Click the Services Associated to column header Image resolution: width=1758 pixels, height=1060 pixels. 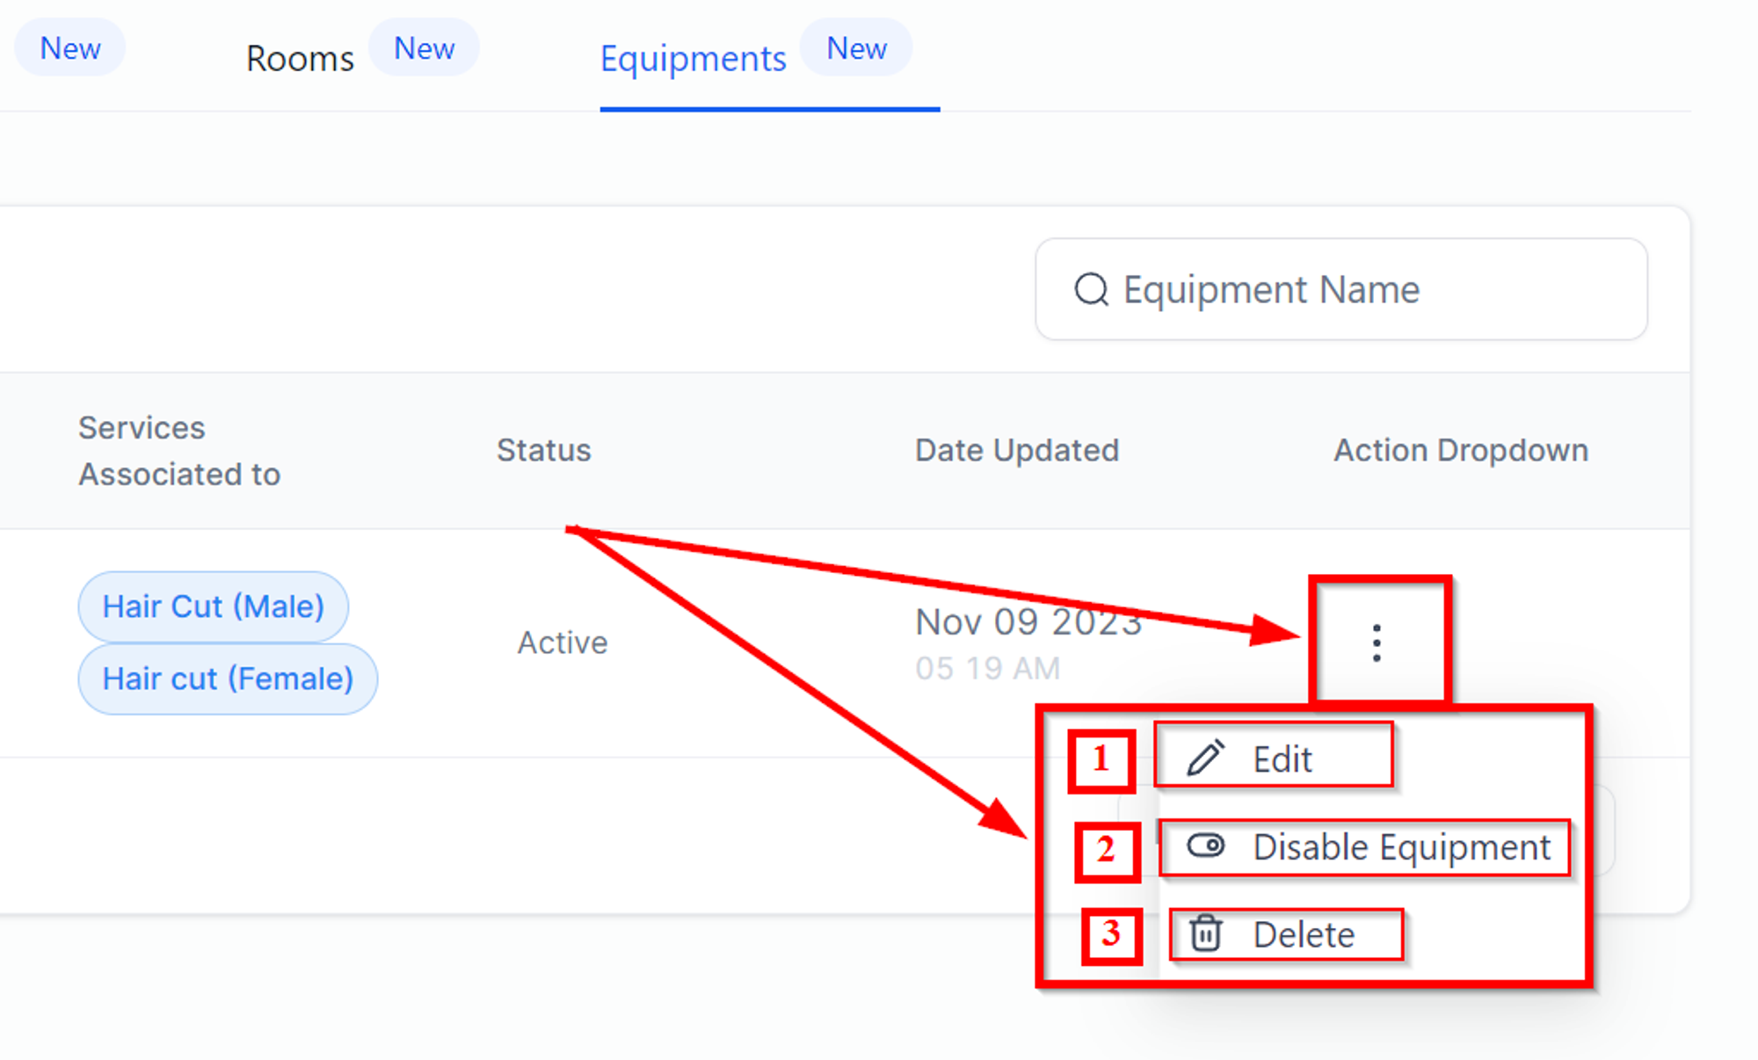coord(179,451)
